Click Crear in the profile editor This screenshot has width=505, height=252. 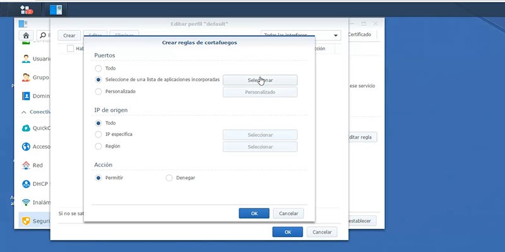point(69,35)
